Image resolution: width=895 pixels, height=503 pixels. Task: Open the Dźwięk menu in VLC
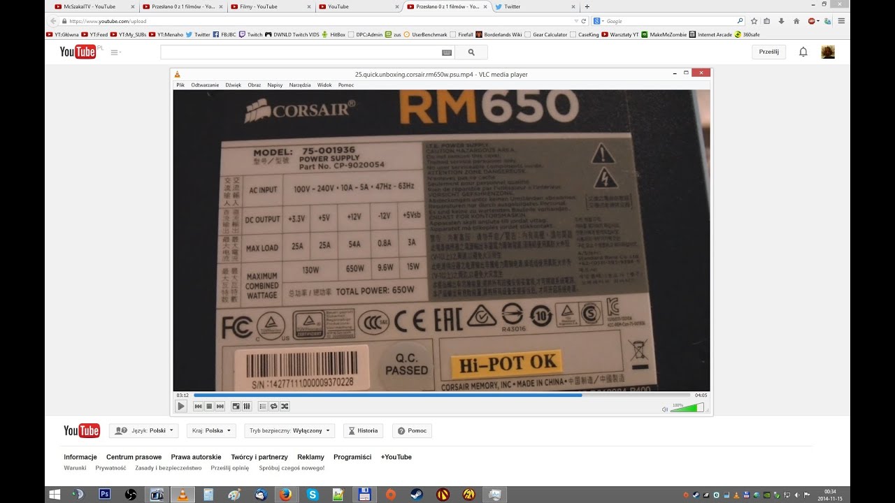tap(233, 85)
